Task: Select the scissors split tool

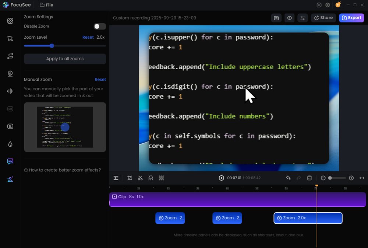Action: point(140,178)
